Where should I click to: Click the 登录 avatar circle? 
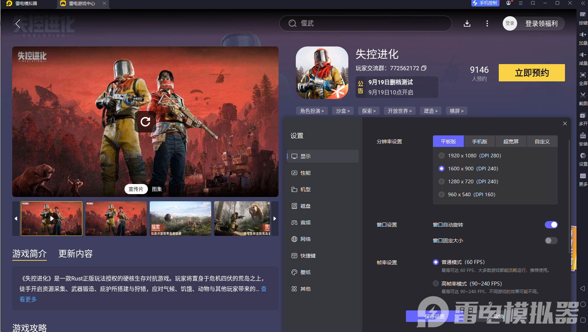coord(510,23)
